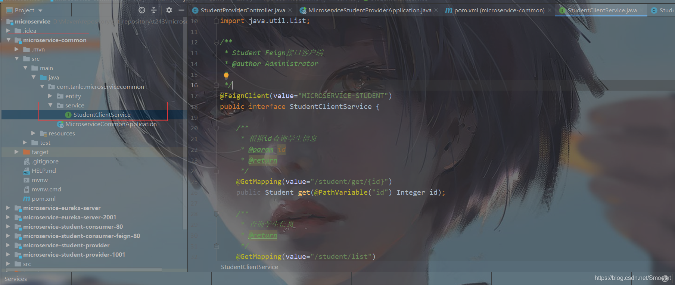The image size is (675, 285).
Task: Click the Maven icon beside pom.xml in tree
Action: tap(27, 199)
